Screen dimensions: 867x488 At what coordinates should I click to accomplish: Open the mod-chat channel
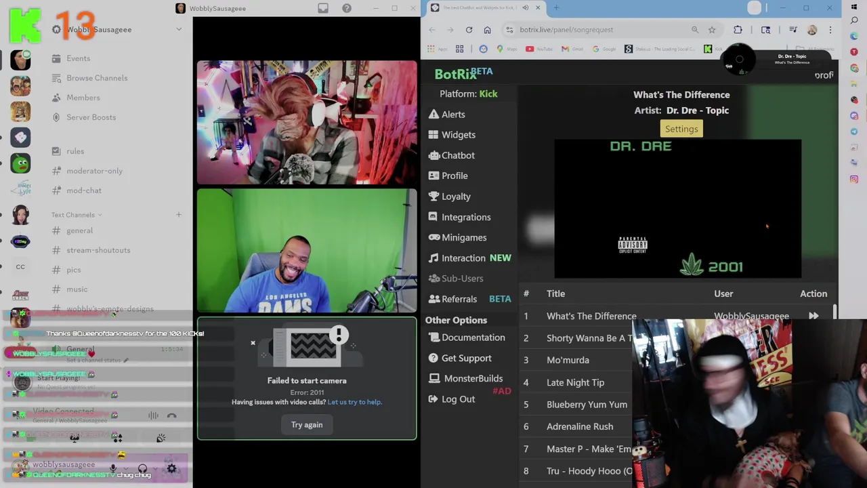pos(77,190)
